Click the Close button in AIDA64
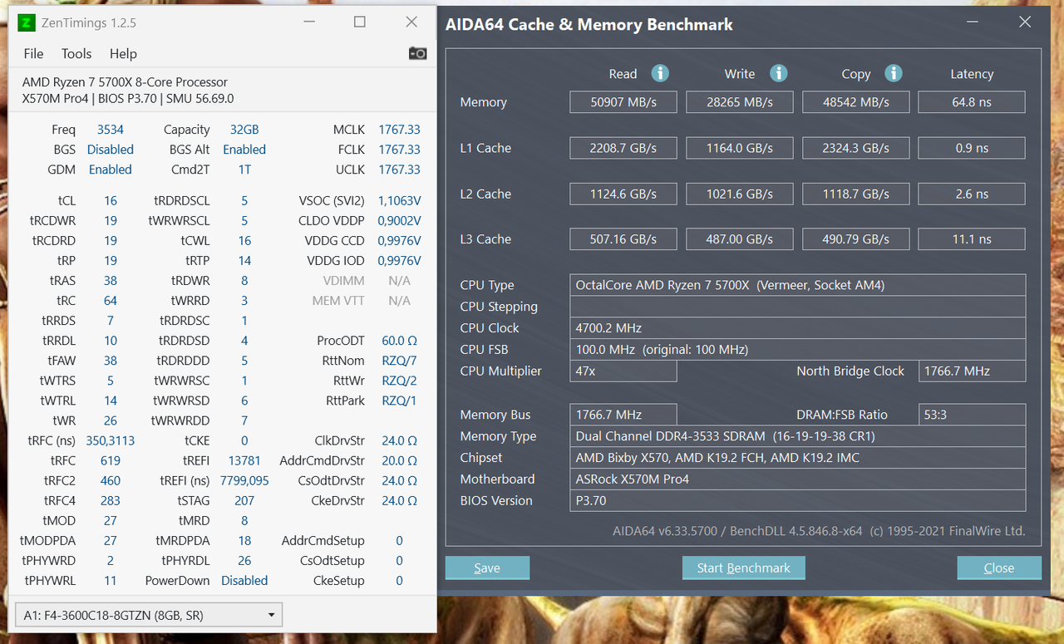The image size is (1064, 644). coord(999,568)
